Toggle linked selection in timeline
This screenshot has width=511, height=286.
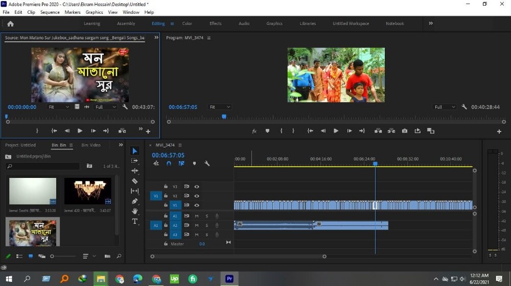tap(181, 164)
